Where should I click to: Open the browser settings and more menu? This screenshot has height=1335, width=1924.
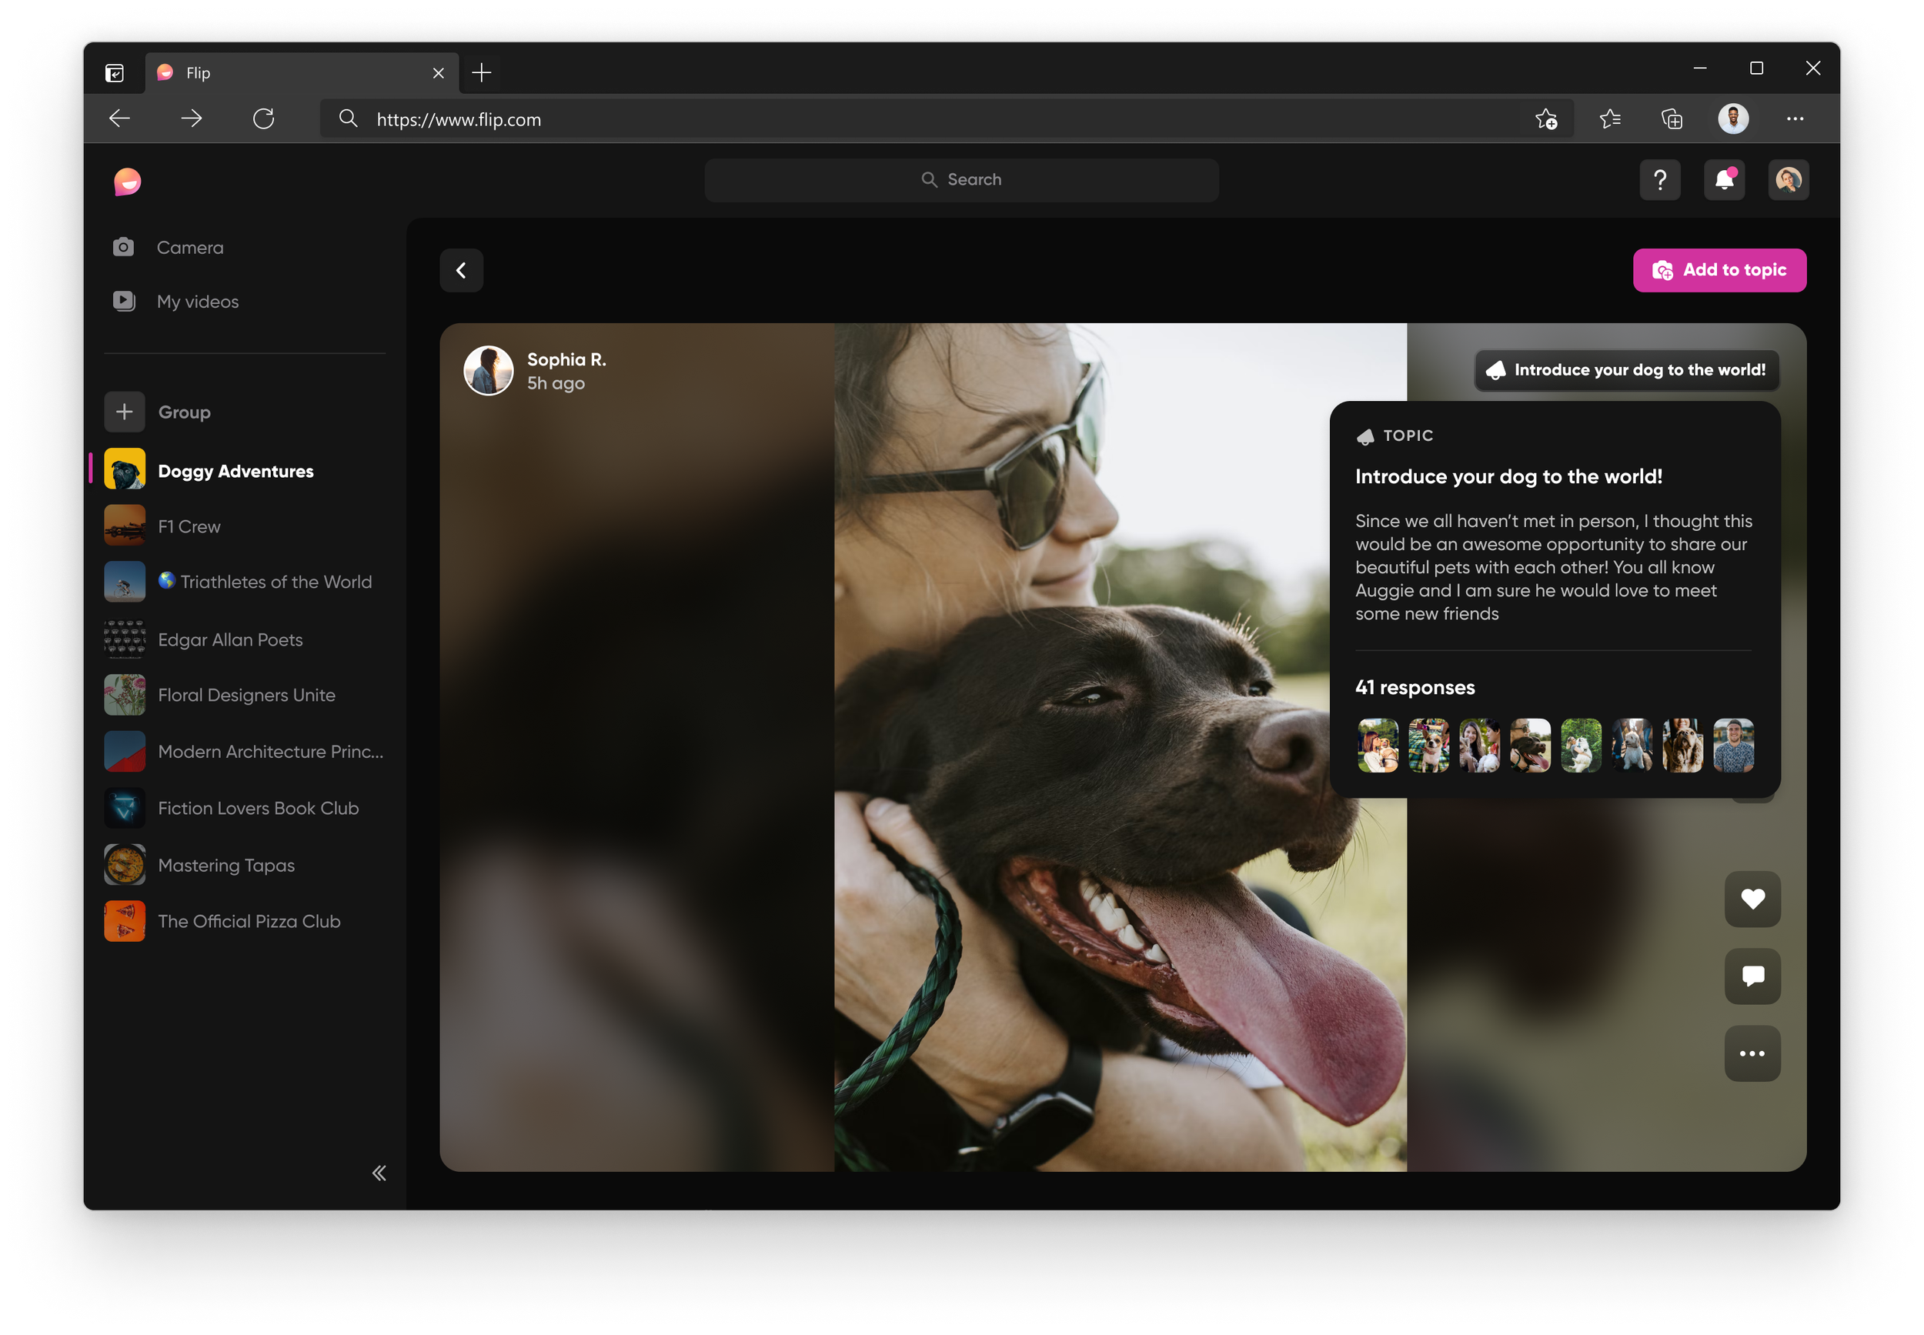coord(1795,118)
